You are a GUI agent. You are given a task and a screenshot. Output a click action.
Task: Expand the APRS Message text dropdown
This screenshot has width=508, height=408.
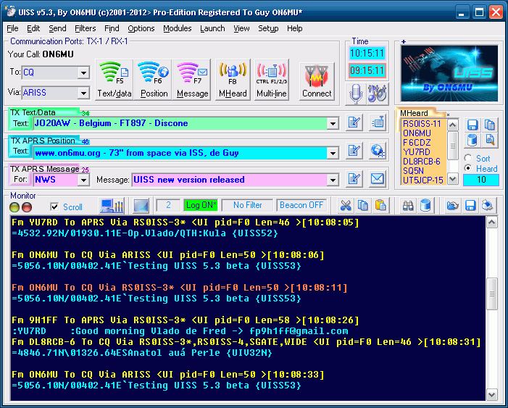(333, 180)
